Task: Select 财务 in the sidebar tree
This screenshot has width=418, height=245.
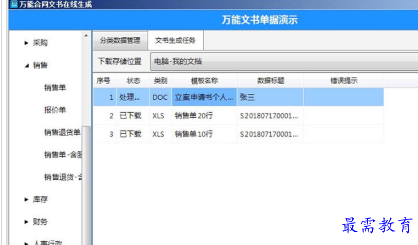Action: click(x=40, y=222)
